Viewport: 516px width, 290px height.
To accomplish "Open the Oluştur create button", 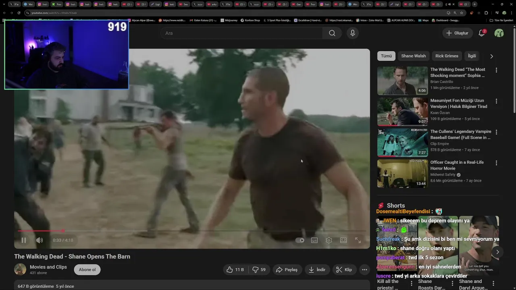I will (458, 33).
